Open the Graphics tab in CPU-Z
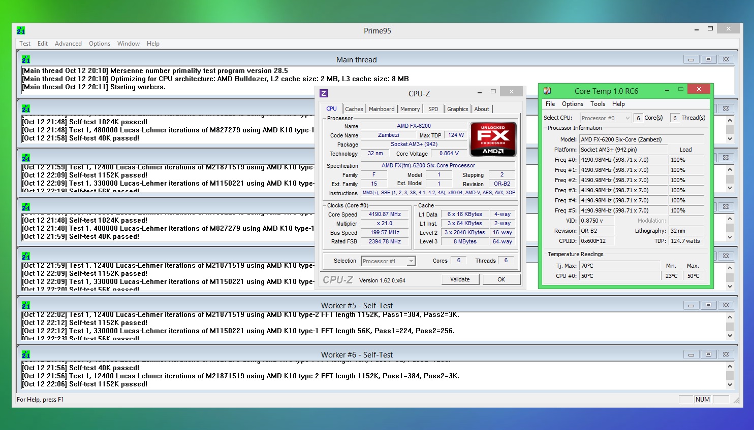Viewport: 754px width, 430px height. pyautogui.click(x=458, y=109)
